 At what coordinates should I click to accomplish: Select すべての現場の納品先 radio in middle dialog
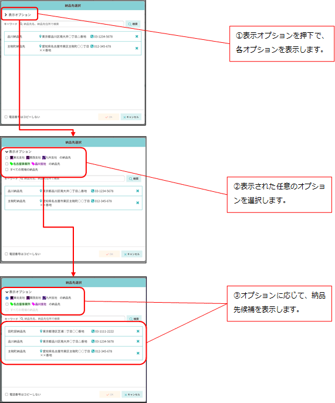7,170
